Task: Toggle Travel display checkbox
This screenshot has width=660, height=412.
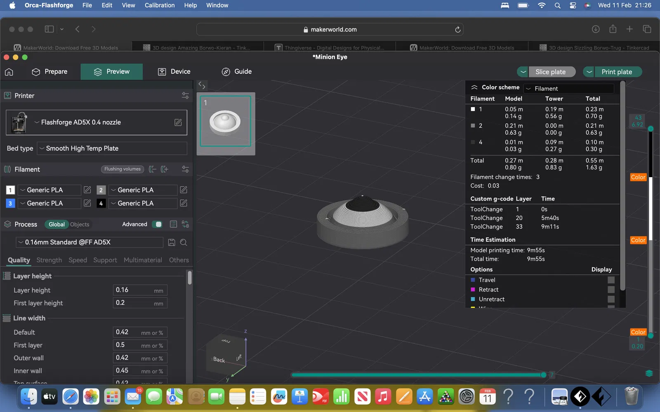Action: point(611,280)
